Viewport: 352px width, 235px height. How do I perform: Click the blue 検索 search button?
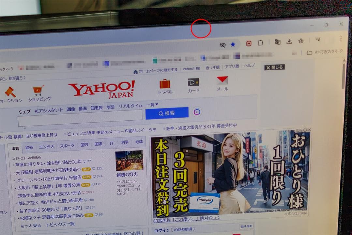click(167, 113)
